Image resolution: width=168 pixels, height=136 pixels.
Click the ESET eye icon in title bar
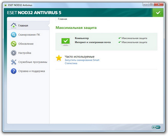coord(5,5)
